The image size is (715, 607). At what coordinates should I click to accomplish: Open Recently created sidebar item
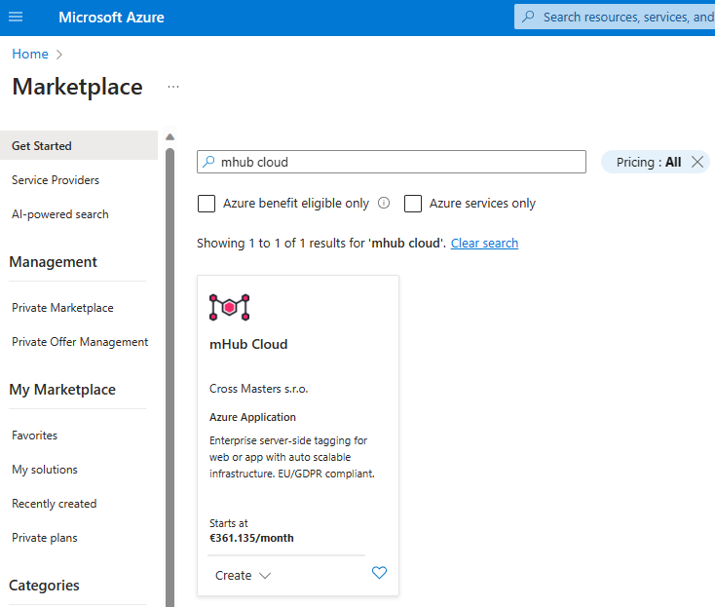pos(55,504)
